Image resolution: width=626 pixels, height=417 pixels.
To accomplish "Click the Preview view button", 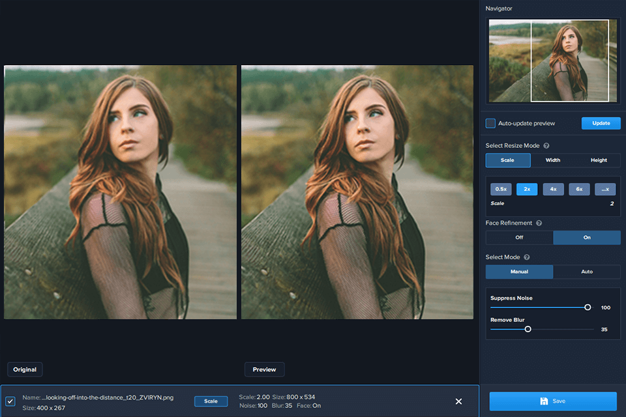I will pyautogui.click(x=264, y=369).
